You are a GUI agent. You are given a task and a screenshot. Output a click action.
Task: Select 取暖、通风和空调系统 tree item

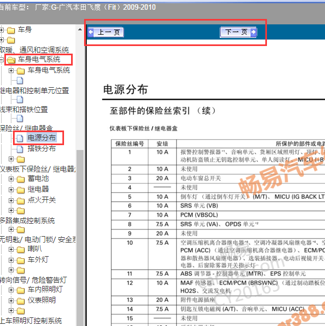34,50
